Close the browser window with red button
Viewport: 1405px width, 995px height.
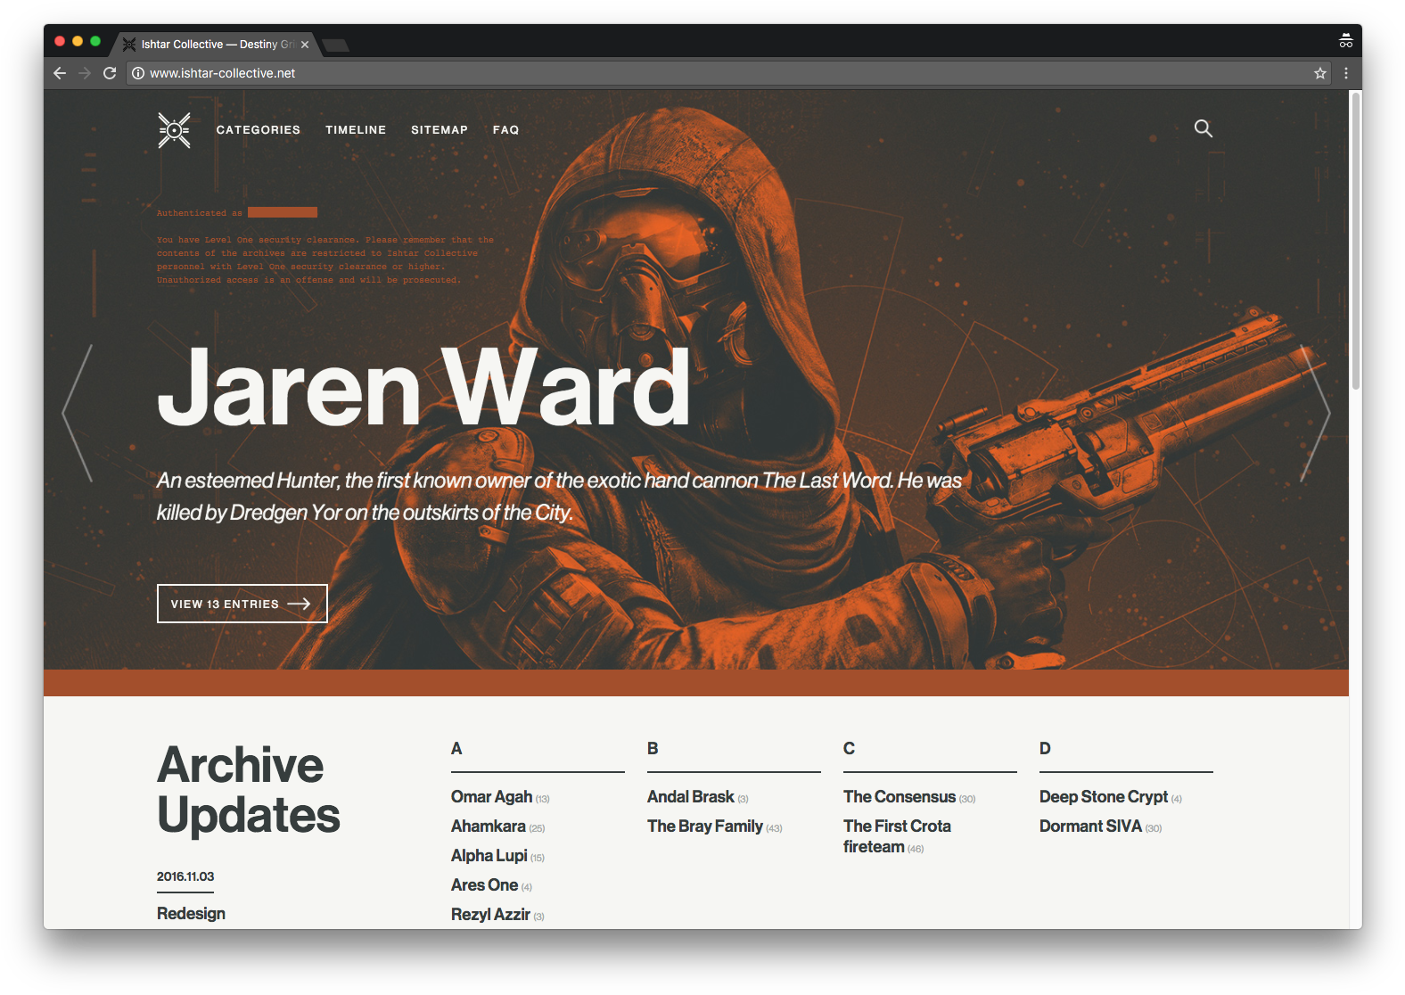pos(60,41)
